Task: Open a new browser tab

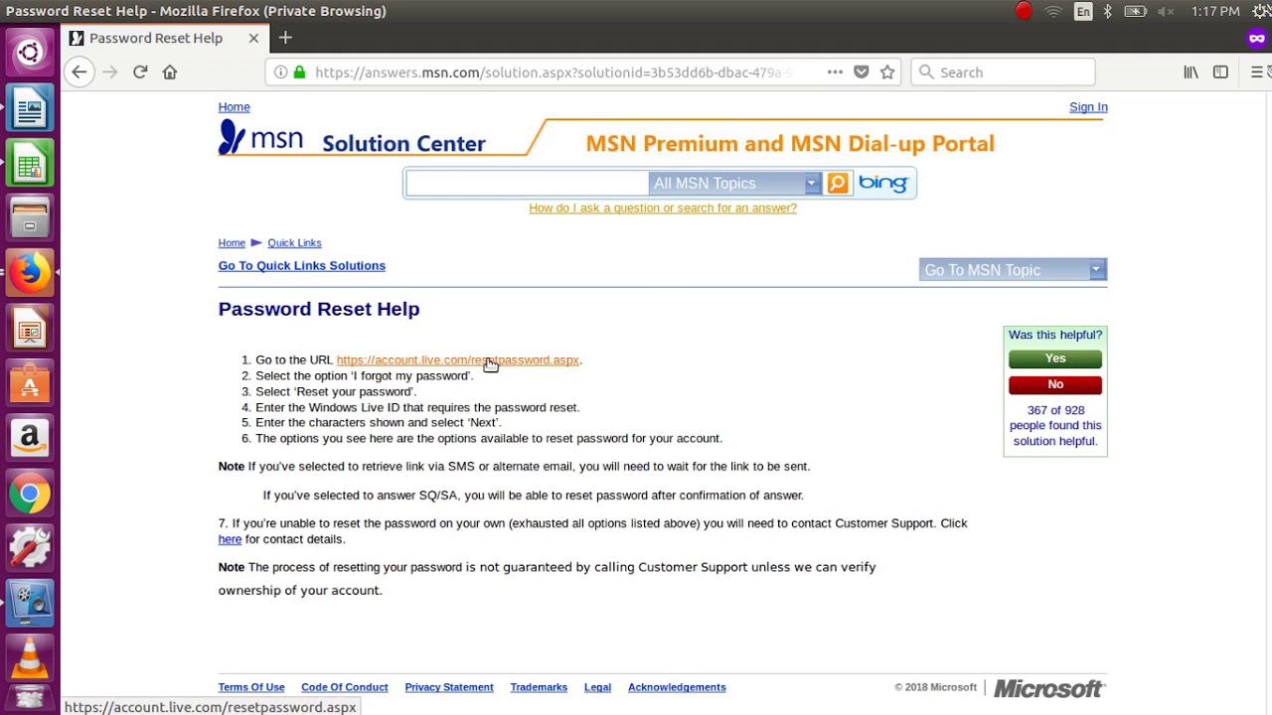Action: 285,38
